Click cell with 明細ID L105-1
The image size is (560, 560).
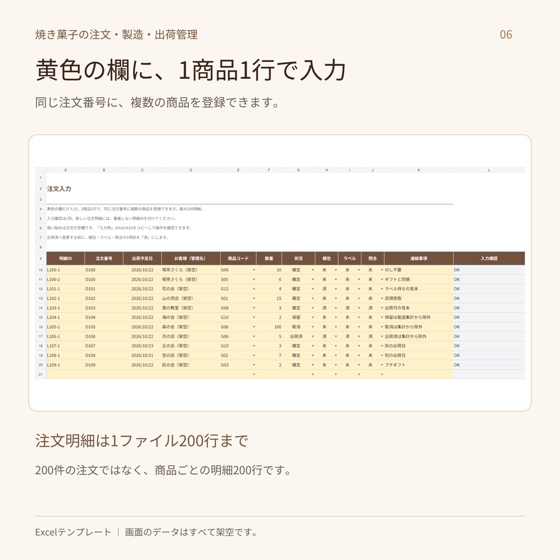66,327
